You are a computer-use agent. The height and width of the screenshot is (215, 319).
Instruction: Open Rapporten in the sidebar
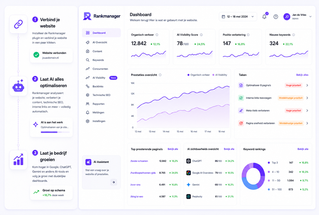click(101, 104)
